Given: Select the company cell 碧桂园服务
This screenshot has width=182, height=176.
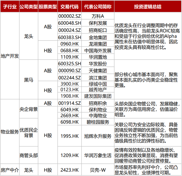Looking at the screenshot, I should point(98,122).
